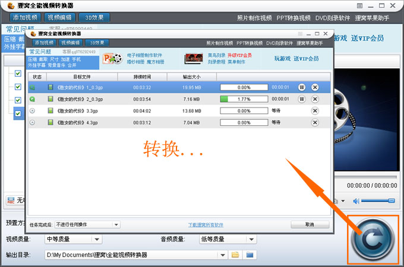Click 视频编辑 in the front dialog toolbar
The image size is (404, 267).
pos(70,43)
